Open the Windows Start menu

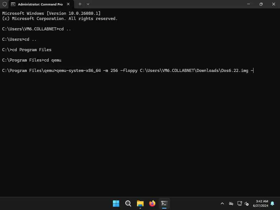(116, 203)
